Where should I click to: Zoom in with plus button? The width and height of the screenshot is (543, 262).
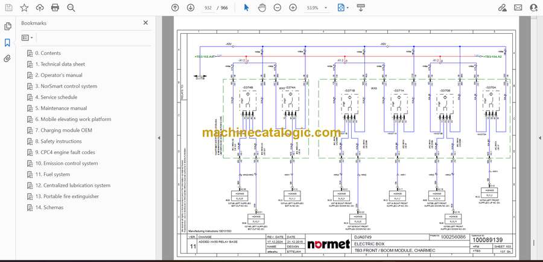point(293,8)
